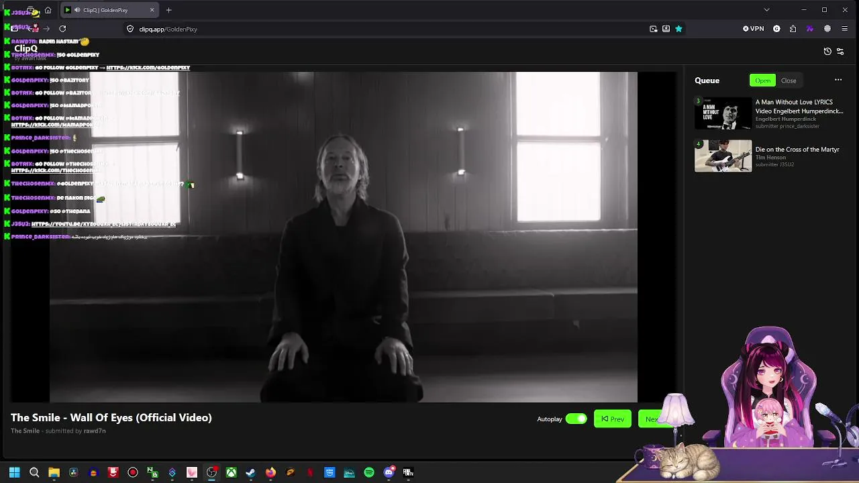Open the ClipQ history icon
This screenshot has width=859, height=483.
(827, 51)
